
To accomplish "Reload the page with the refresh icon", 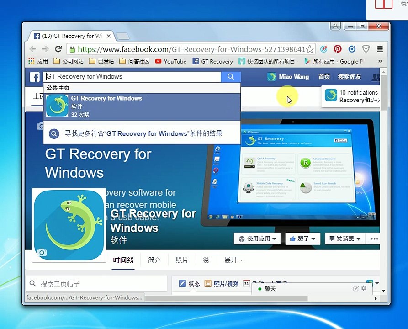I will coord(58,49).
